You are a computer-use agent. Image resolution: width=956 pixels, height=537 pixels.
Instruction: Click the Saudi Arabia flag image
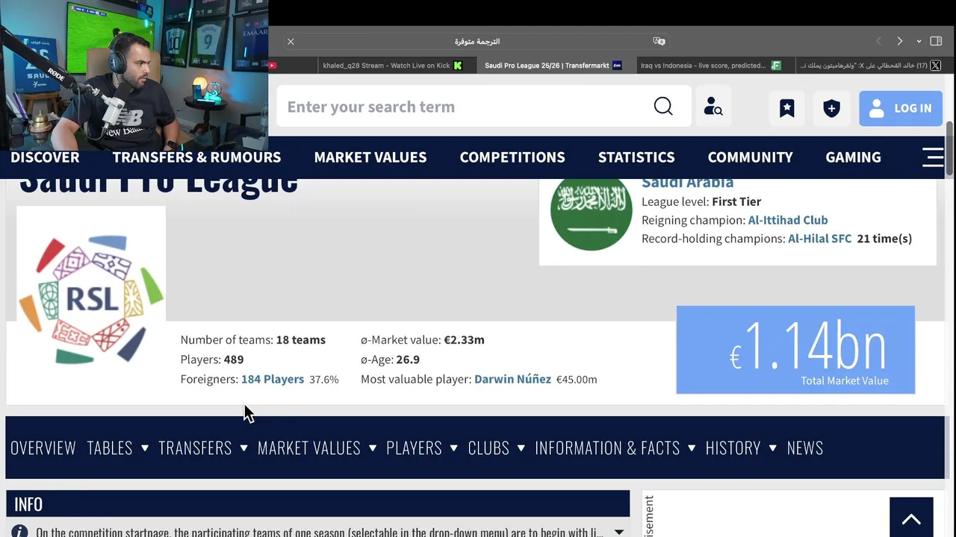click(x=591, y=212)
